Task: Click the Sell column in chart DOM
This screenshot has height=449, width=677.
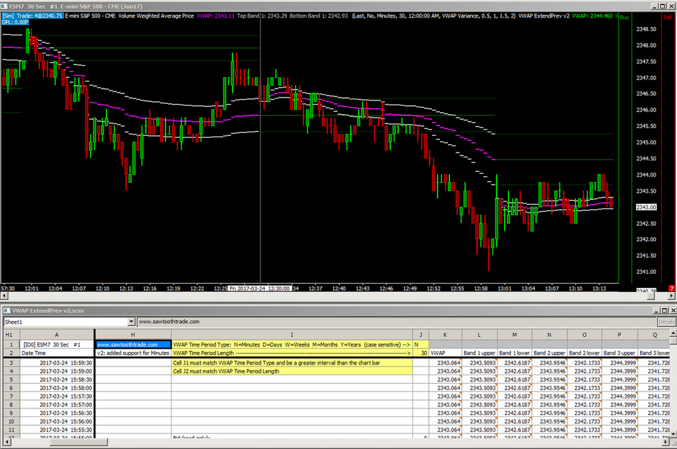Action: [667, 18]
